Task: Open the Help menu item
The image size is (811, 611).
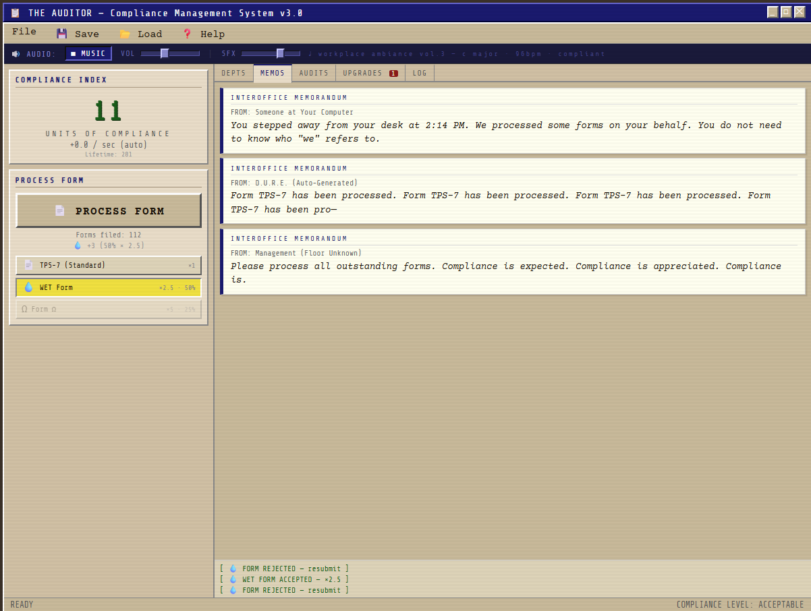Action: [204, 34]
